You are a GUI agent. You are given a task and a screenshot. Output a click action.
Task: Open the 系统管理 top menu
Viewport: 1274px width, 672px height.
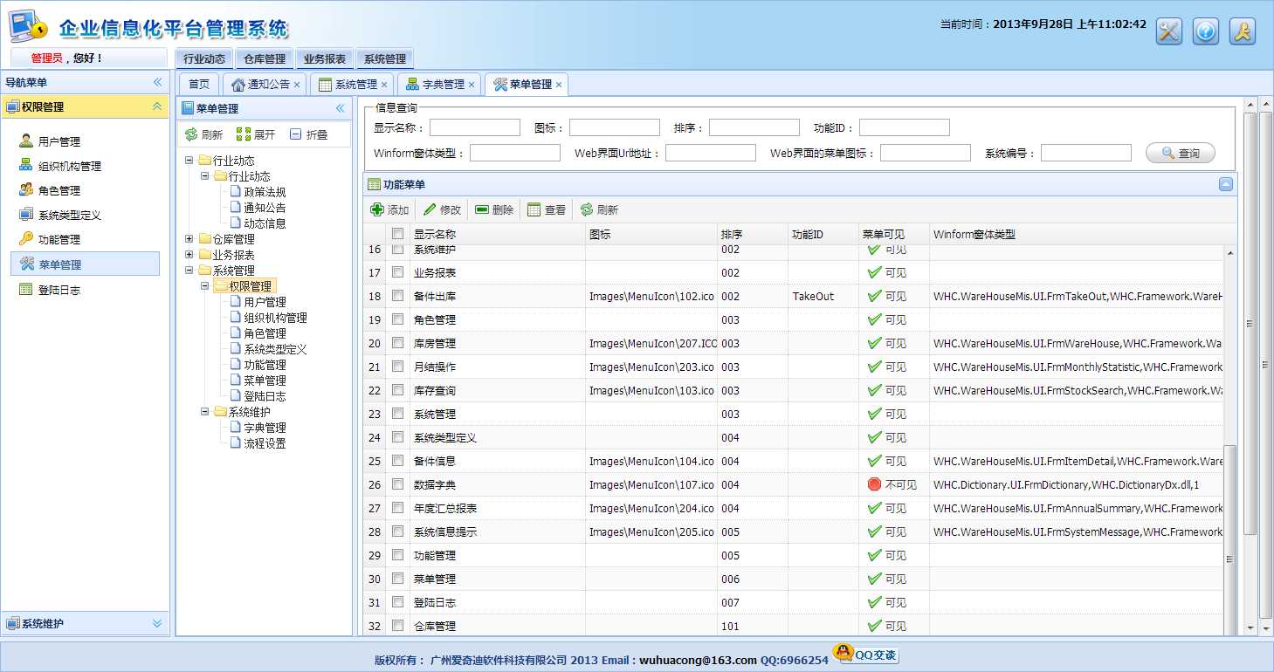pos(385,59)
